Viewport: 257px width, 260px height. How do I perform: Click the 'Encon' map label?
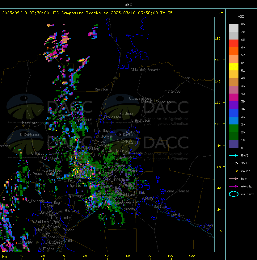pos(185,78)
